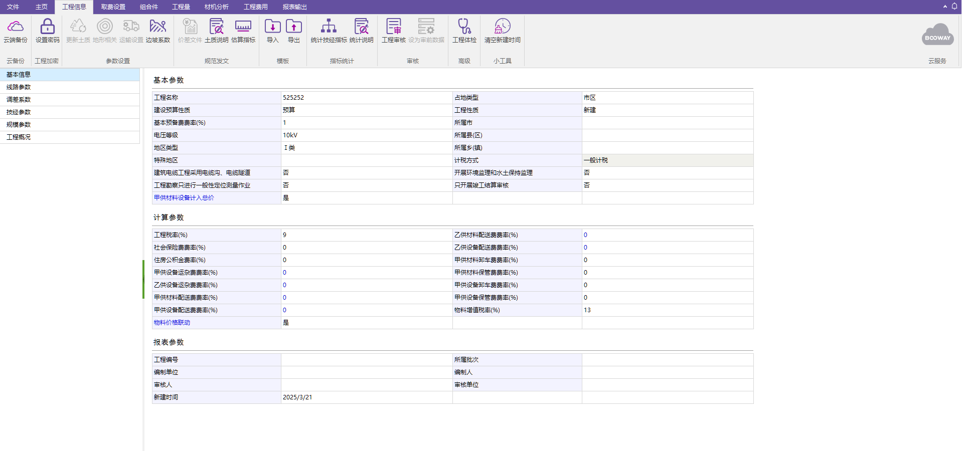Open the 电压等级 value cell 10kV

pyautogui.click(x=367, y=135)
